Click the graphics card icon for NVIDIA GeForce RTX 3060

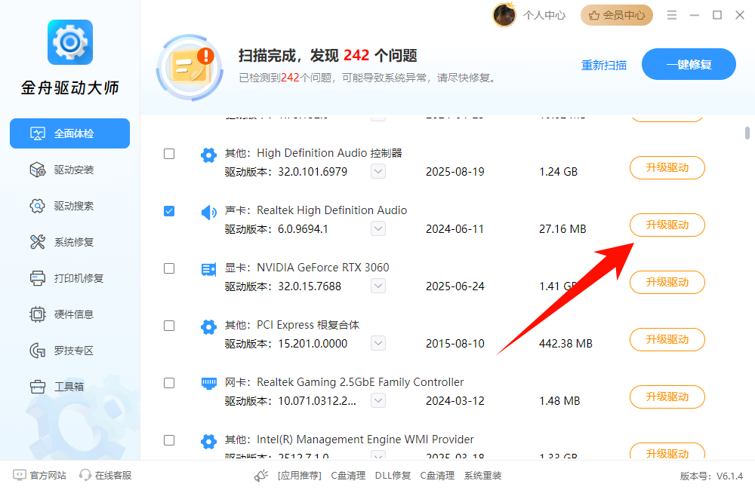(208, 269)
